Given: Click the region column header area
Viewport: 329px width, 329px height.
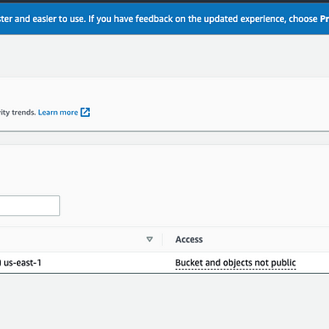Looking at the screenshot, I should [x=81, y=239].
